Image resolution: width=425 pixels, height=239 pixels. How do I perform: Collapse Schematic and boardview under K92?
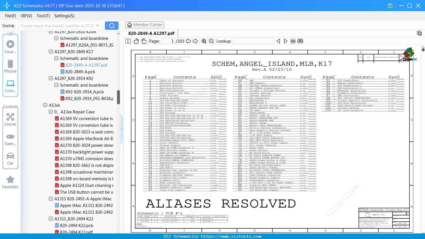[56, 85]
